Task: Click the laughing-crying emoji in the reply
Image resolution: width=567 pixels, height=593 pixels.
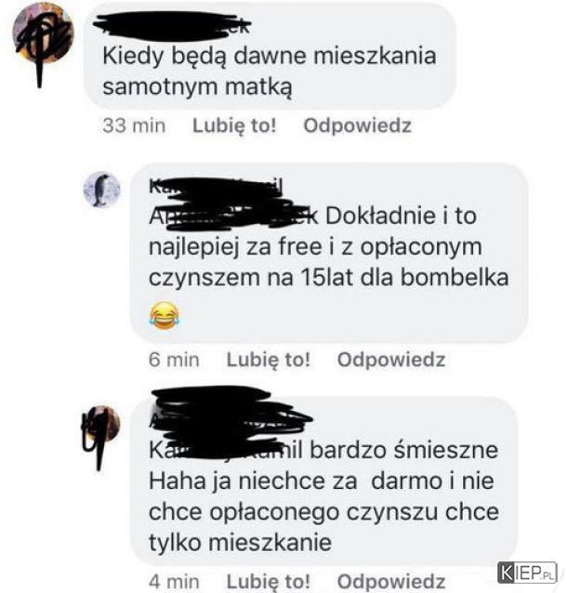Action: 165,315
